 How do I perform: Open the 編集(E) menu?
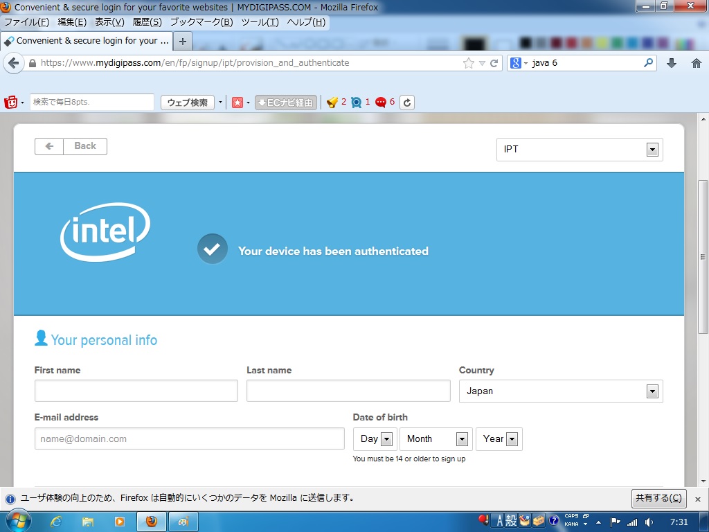tap(72, 22)
